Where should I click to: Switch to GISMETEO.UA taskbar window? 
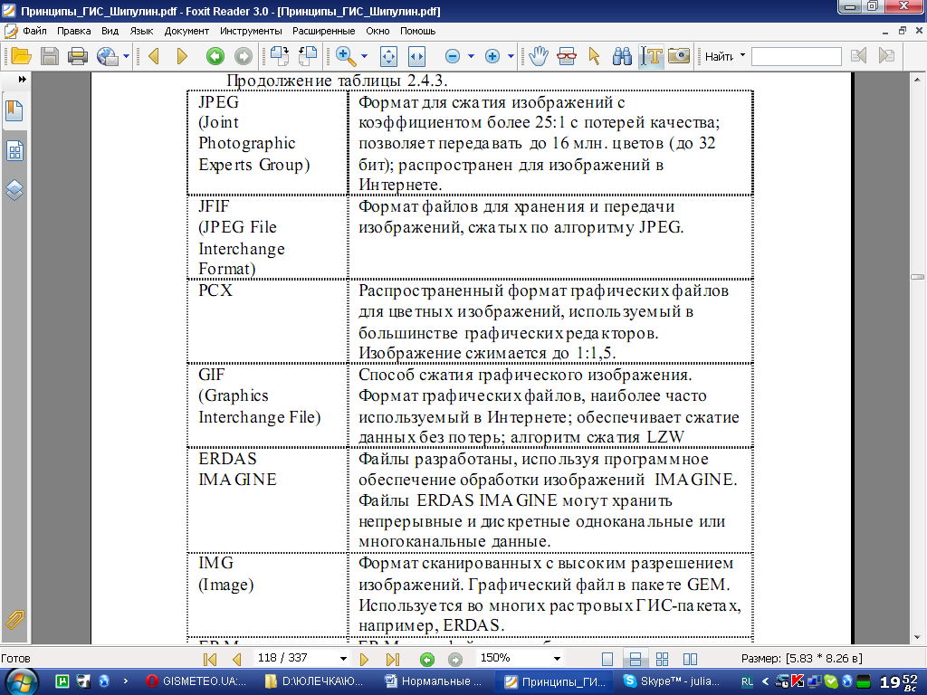click(x=196, y=681)
